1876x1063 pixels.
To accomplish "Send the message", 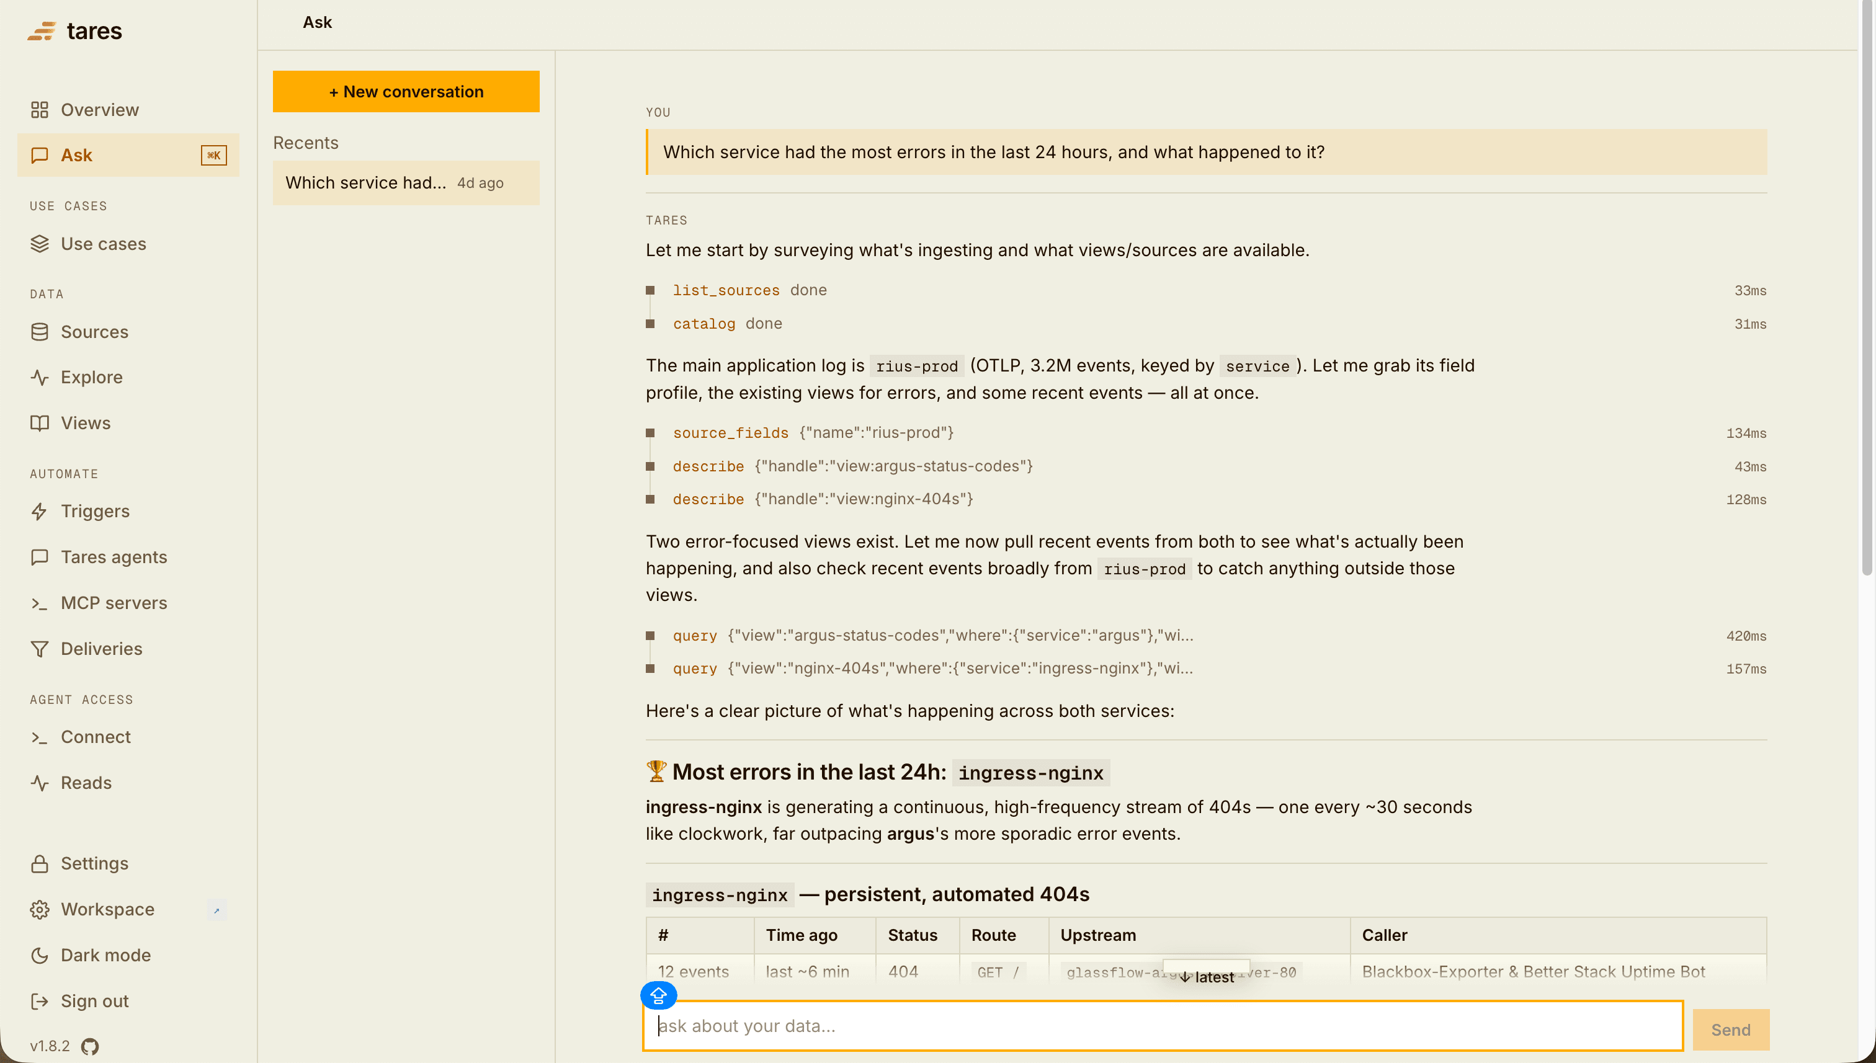I will (x=1731, y=1030).
